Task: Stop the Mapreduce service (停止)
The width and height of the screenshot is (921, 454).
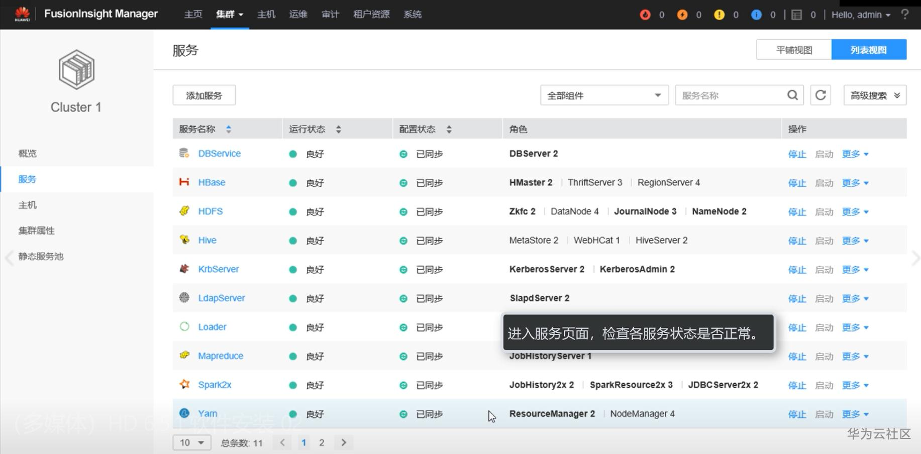Action: tap(797, 357)
